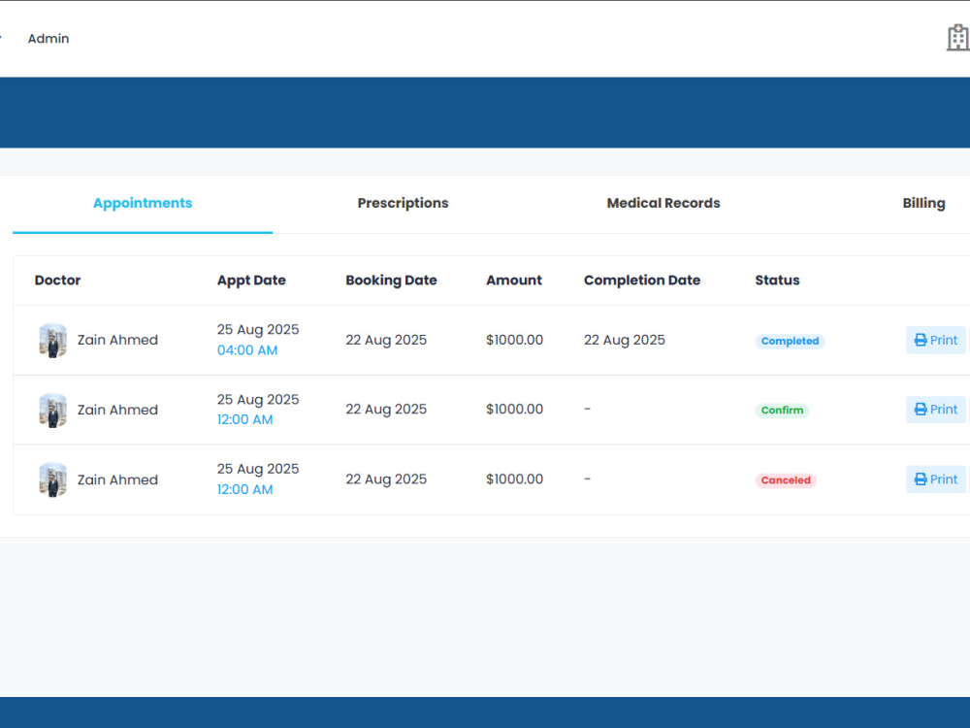Click doctor avatar in Canceled row
This screenshot has height=728, width=970.
point(52,480)
